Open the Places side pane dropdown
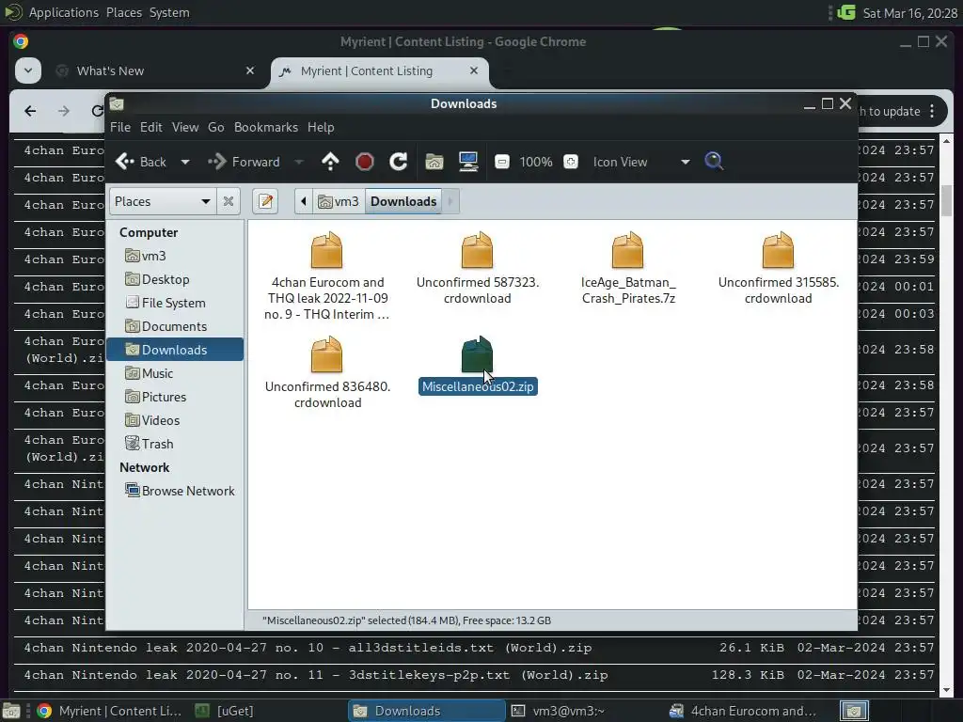The width and height of the screenshot is (963, 722). click(163, 201)
